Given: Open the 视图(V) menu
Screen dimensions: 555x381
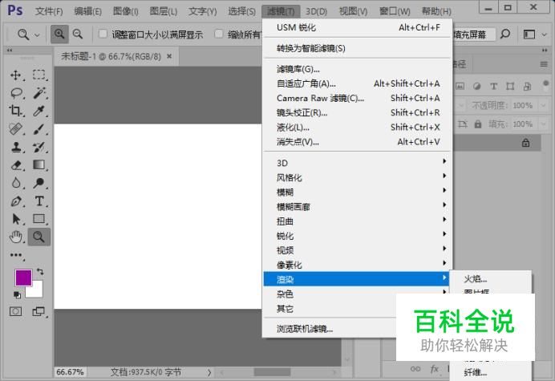Looking at the screenshot, I should click(353, 11).
